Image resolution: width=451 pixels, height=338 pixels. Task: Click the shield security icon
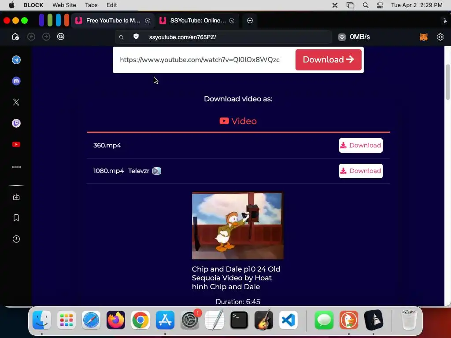136,37
